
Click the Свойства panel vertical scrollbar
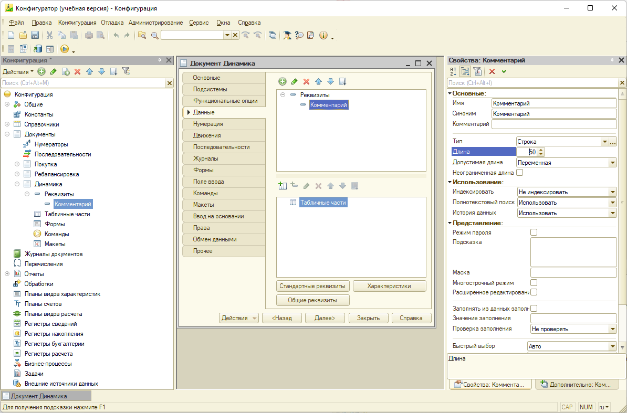click(x=622, y=220)
